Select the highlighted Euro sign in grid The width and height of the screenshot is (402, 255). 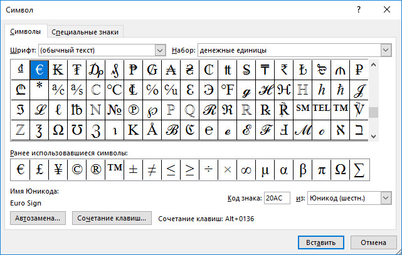pos(40,70)
